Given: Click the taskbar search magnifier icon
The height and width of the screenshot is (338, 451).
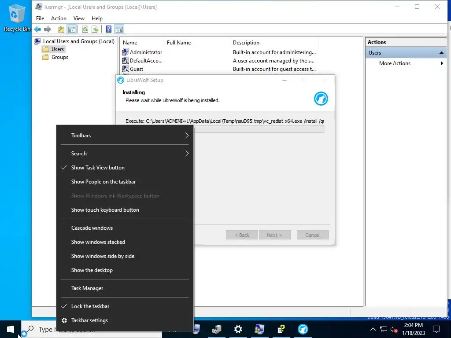Looking at the screenshot, I should coord(30,329).
